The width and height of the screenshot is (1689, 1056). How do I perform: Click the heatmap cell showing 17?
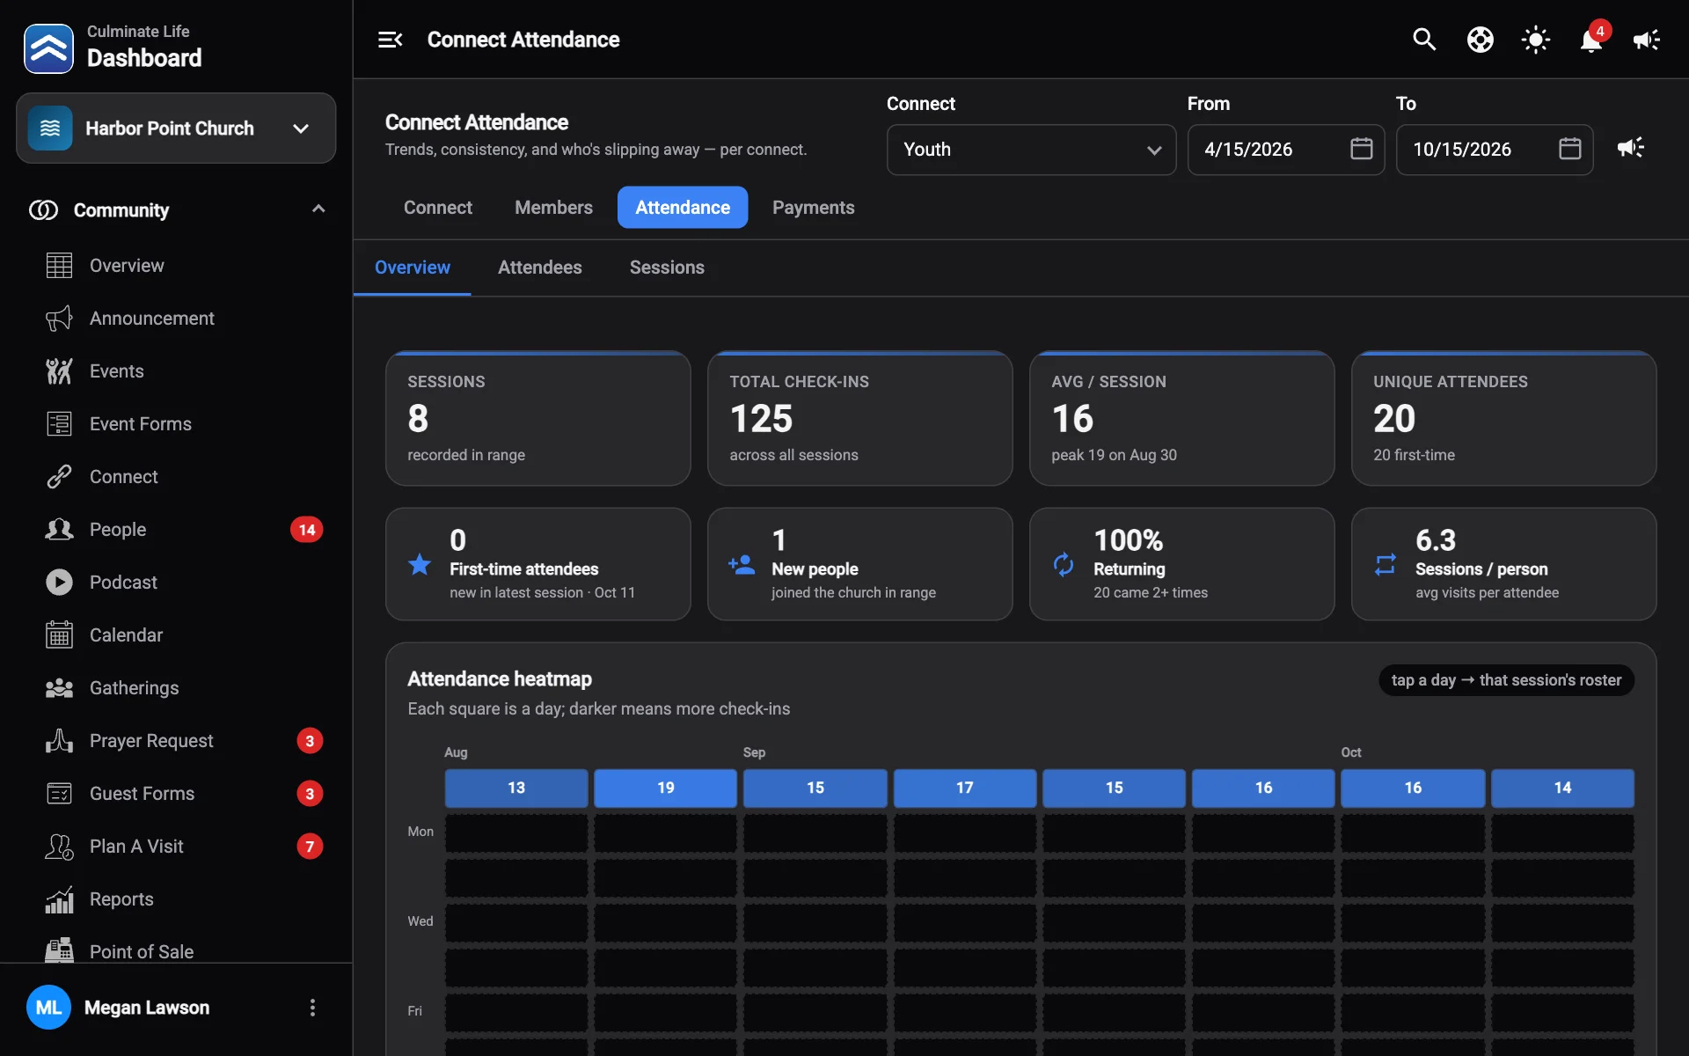click(965, 788)
